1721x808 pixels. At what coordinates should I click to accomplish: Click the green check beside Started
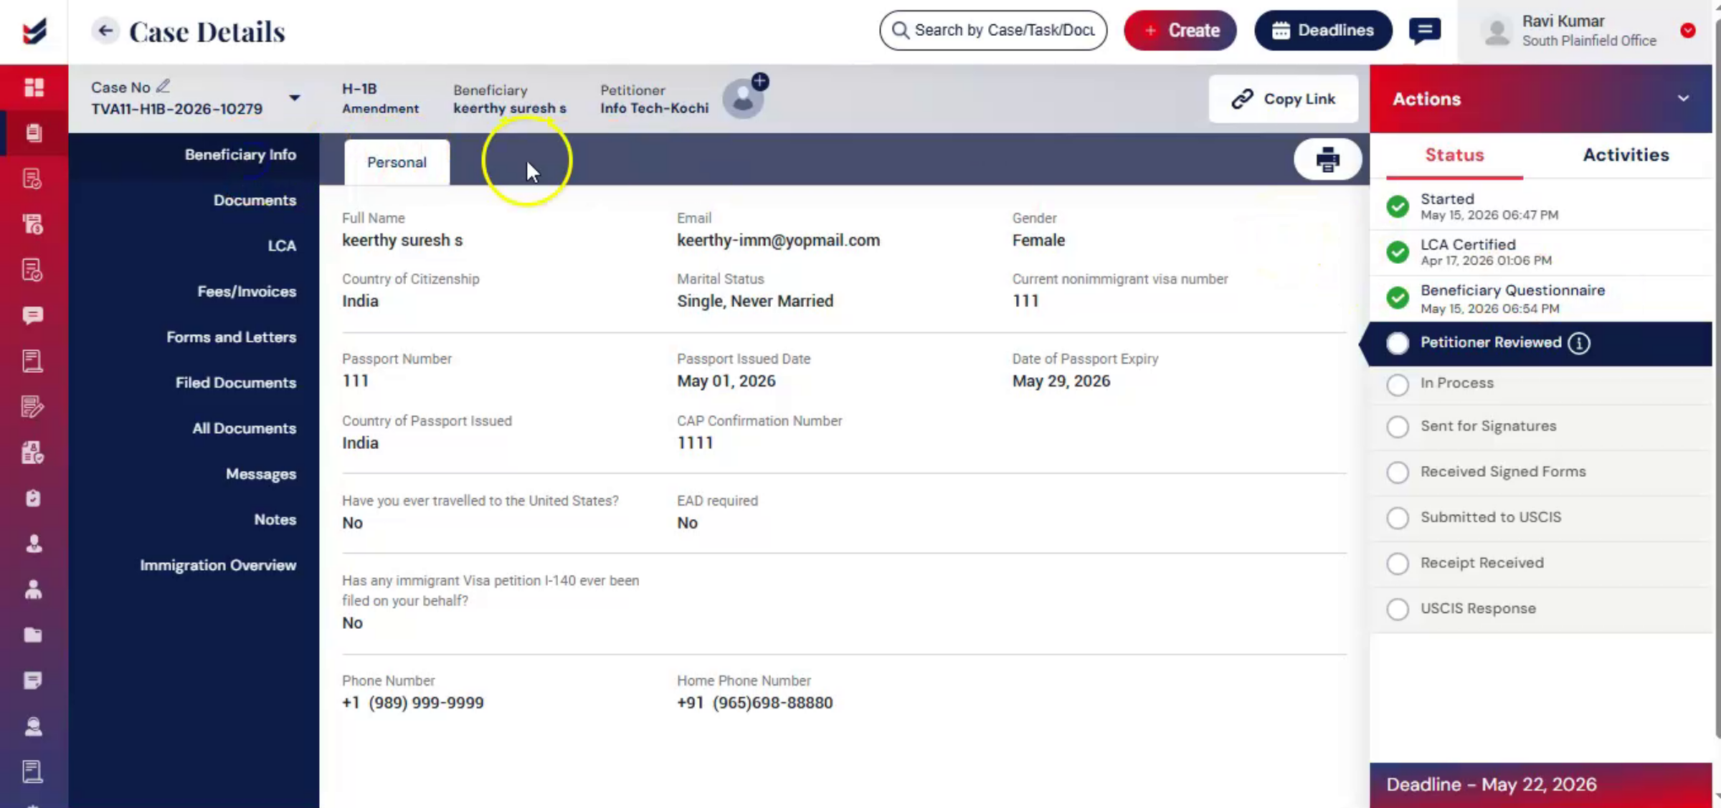click(x=1398, y=206)
